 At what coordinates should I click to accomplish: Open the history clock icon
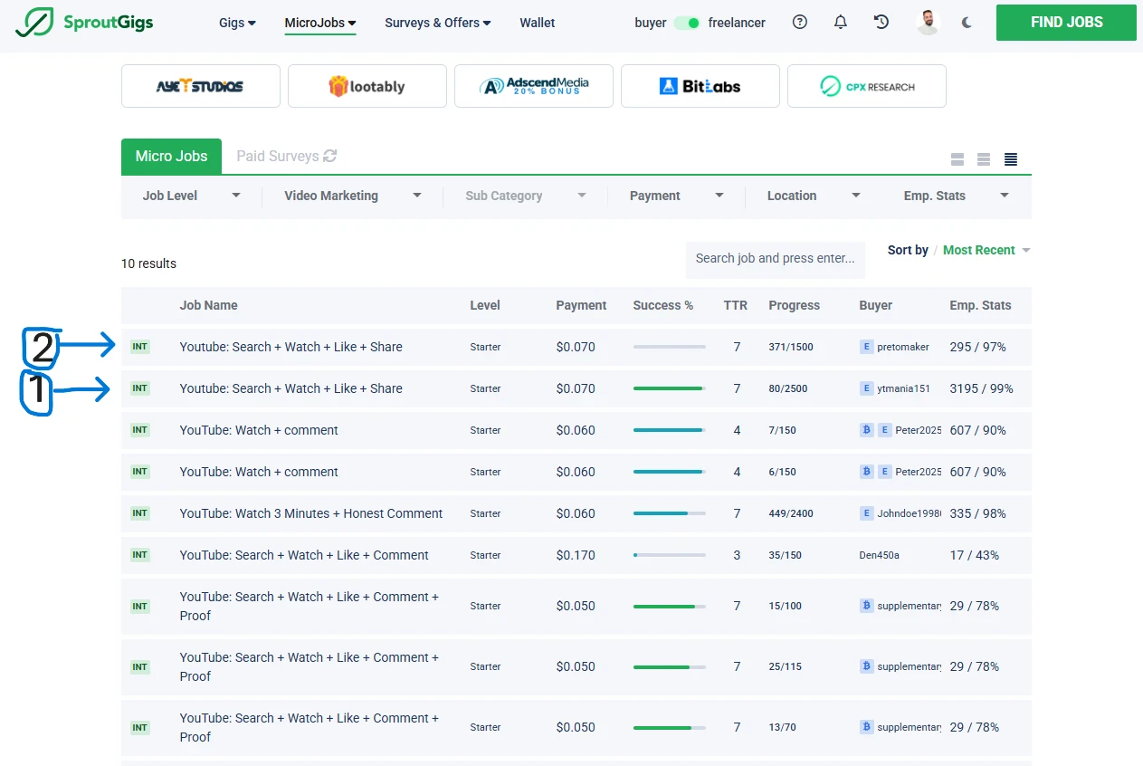click(x=881, y=23)
